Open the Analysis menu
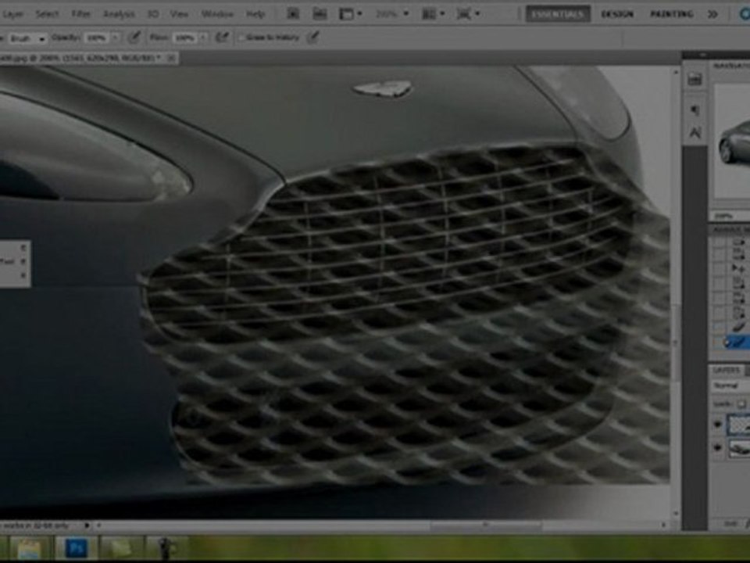This screenshot has height=563, width=750. coord(119,14)
